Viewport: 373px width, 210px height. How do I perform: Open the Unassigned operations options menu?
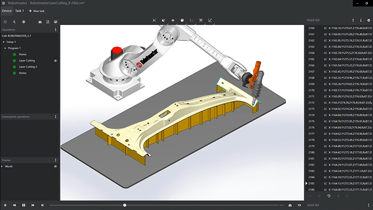click(x=55, y=117)
